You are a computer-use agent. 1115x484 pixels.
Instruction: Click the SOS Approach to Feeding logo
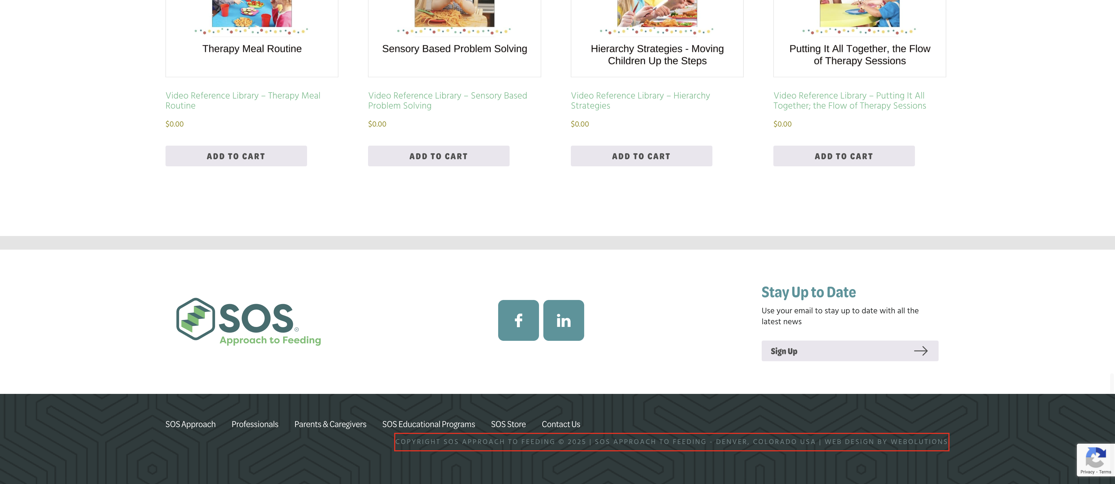click(x=249, y=321)
